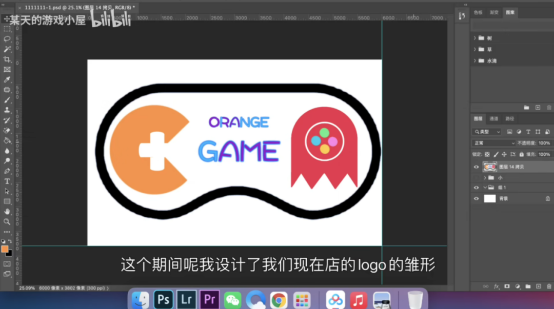Hide the 图层 14 拷贝 layer

tap(477, 167)
